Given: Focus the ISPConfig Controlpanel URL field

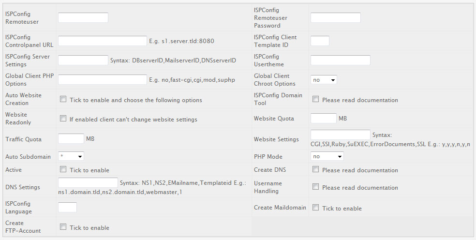Looking at the screenshot, I should pos(102,41).
